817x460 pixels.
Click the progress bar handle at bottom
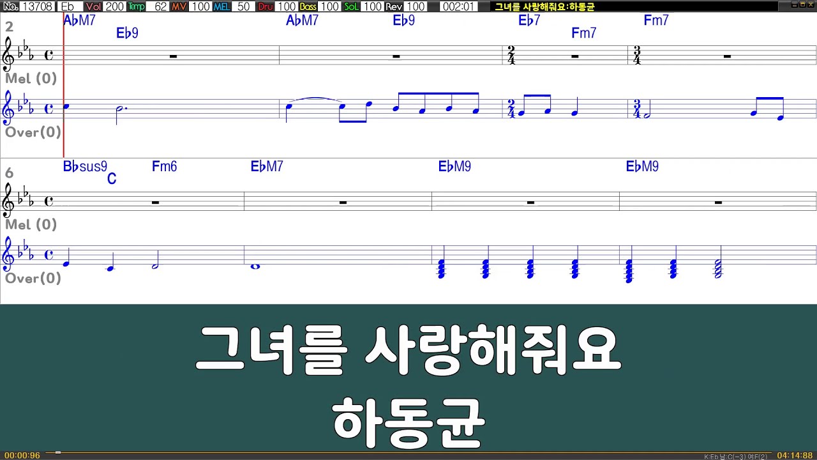tap(57, 453)
